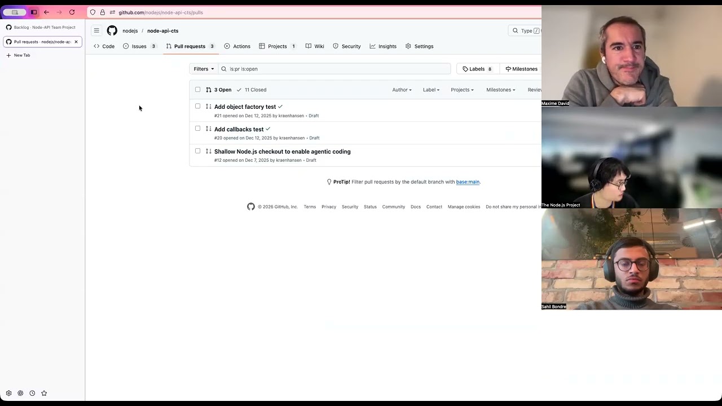Open the nodejs organization link
The height and width of the screenshot is (406, 722).
130,31
